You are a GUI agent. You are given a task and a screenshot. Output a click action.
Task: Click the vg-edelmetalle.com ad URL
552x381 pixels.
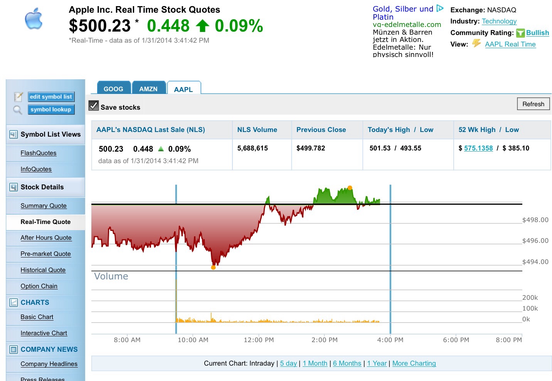coord(407,25)
